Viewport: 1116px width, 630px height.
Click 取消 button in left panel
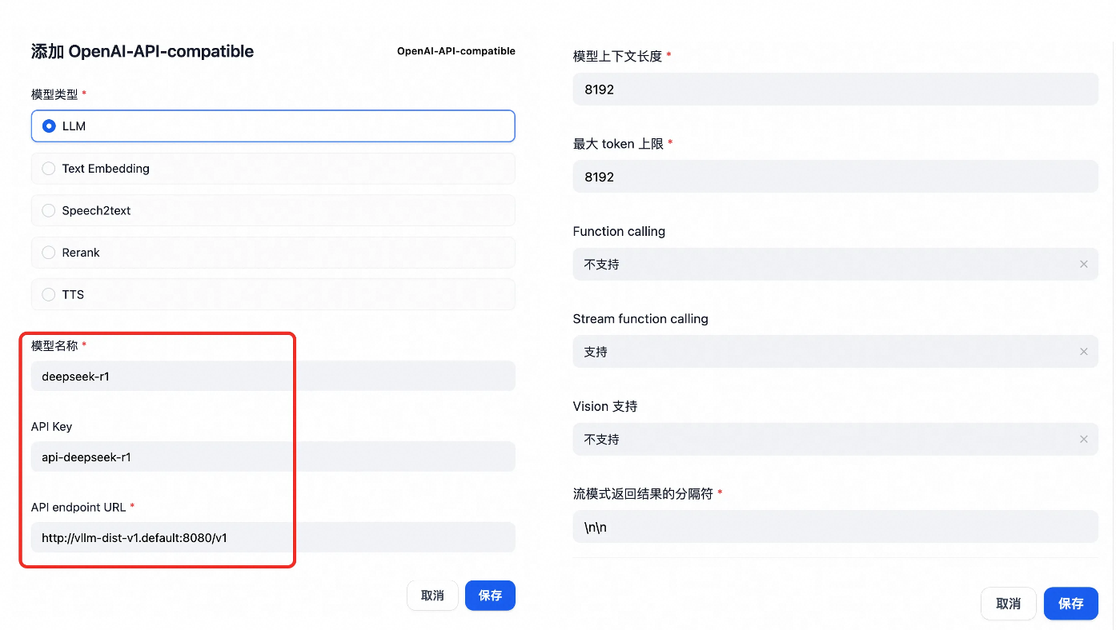tap(432, 596)
